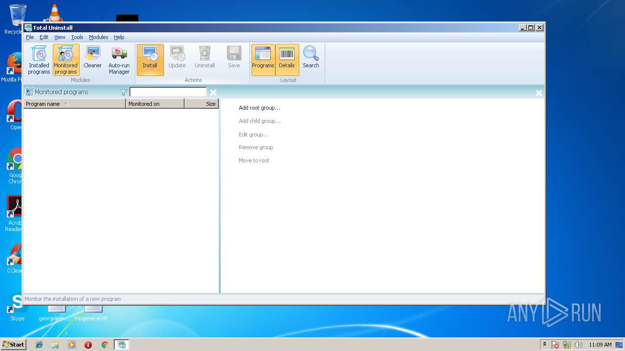Image resolution: width=625 pixels, height=351 pixels.
Task: Toggle the Programs layout panel
Action: [263, 60]
